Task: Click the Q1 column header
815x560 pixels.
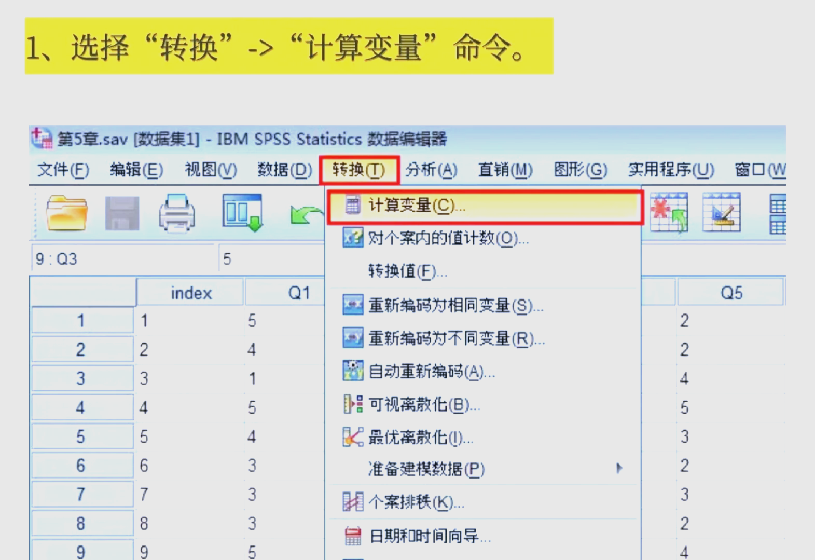Action: (285, 293)
